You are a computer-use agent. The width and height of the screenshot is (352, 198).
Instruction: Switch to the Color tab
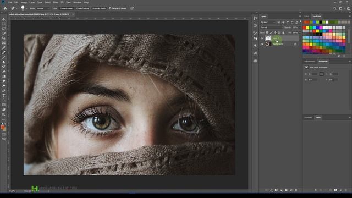[306, 16]
